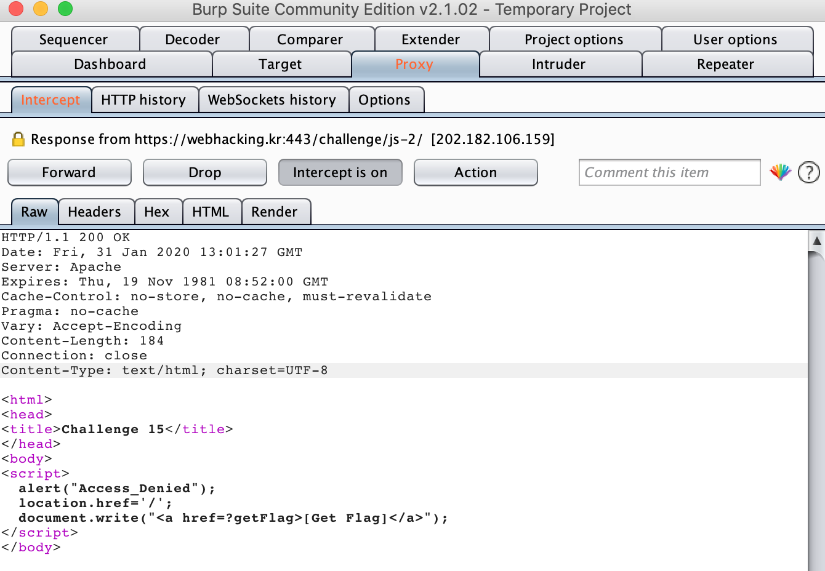Click the closing </script> tag line
The height and width of the screenshot is (571, 825).
point(39,532)
